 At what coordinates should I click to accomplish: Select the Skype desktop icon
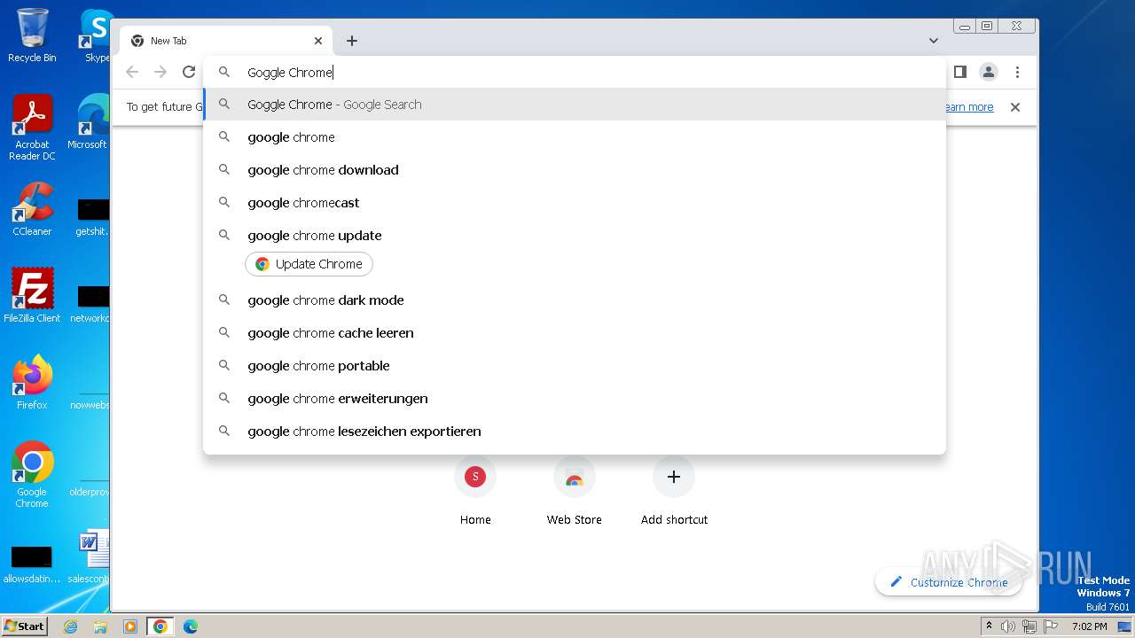[x=96, y=35]
